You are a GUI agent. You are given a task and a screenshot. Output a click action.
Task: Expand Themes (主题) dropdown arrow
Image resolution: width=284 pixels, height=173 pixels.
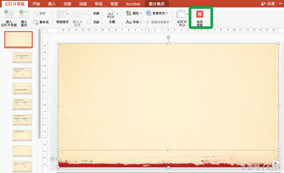(117, 14)
